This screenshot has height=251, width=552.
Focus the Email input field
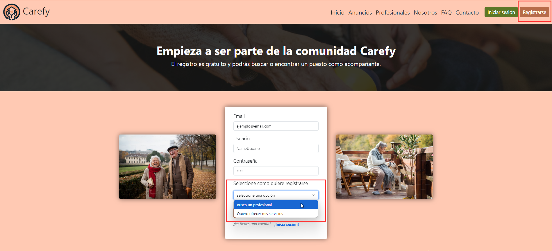276,126
